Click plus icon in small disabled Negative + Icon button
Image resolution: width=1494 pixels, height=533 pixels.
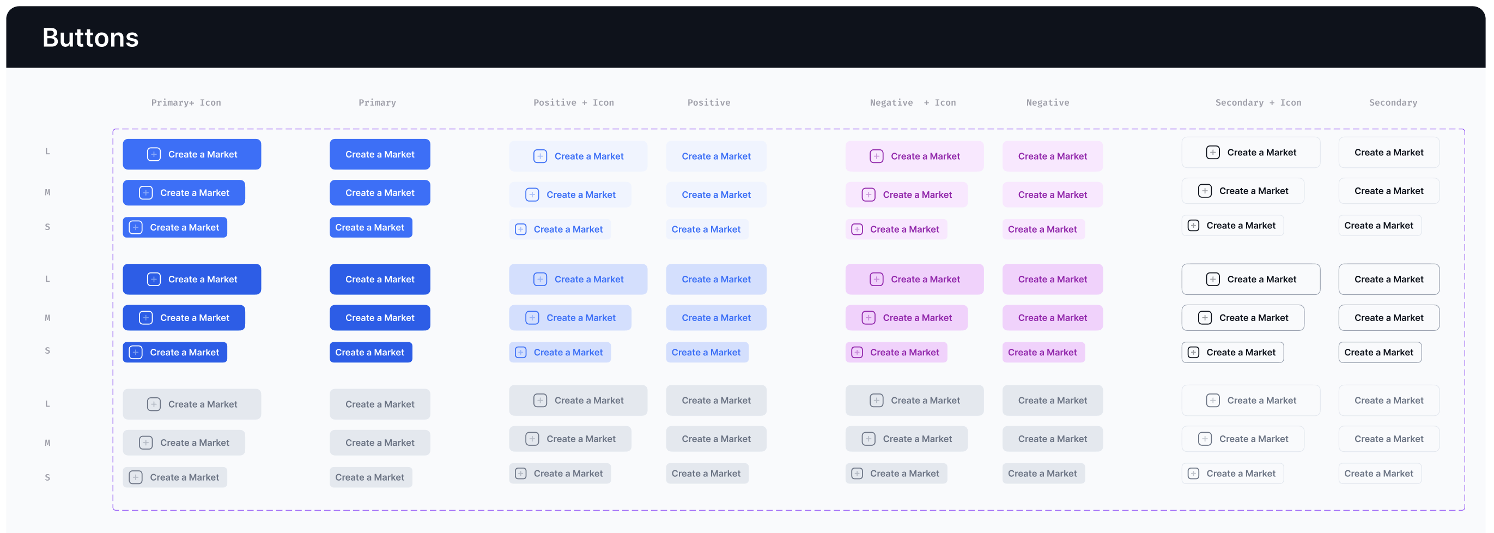[x=857, y=474]
